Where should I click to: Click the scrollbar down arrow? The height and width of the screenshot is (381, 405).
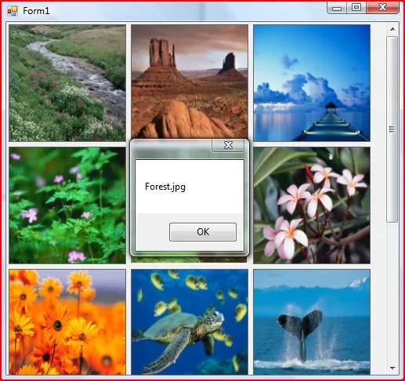[x=392, y=368]
